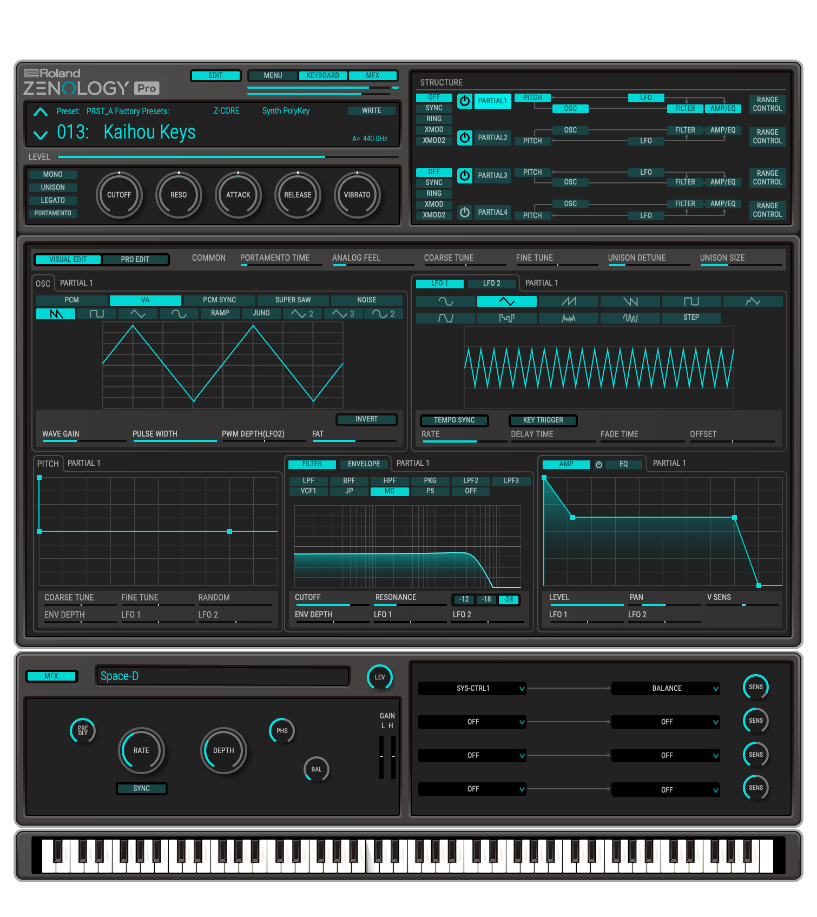The width and height of the screenshot is (817, 917).
Task: Toggle the EQ power icon
Action: pos(599,464)
